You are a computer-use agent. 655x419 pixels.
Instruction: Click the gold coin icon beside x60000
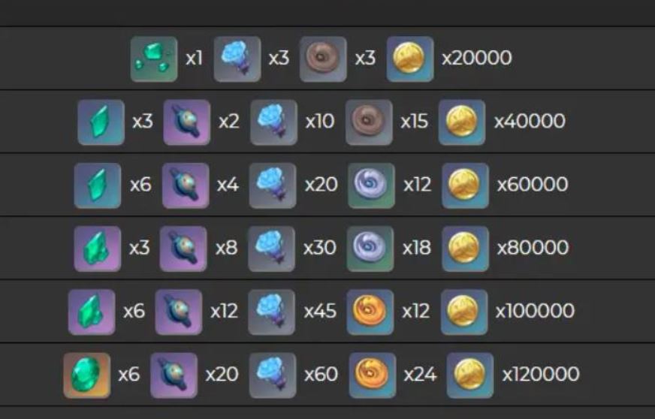coord(466,185)
